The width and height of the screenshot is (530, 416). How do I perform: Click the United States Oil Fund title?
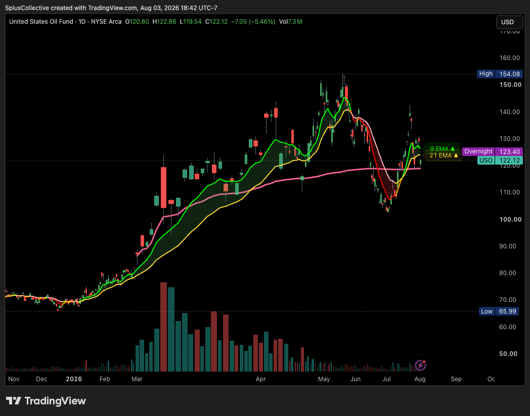coord(41,22)
